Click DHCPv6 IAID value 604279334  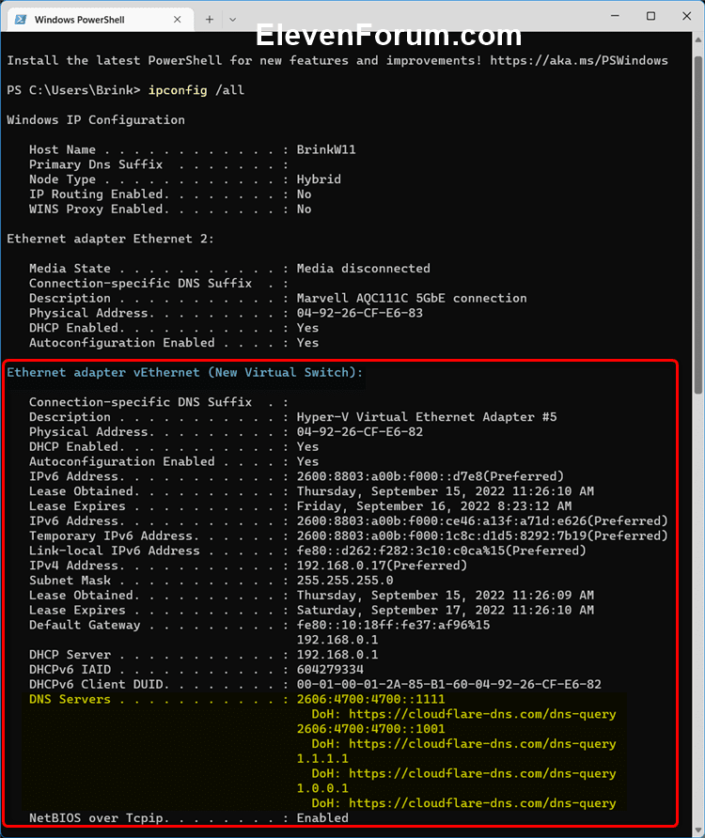(x=330, y=670)
